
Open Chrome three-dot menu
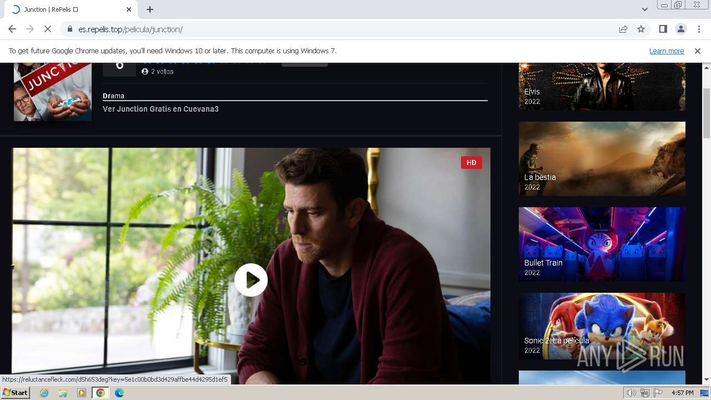pyautogui.click(x=699, y=29)
